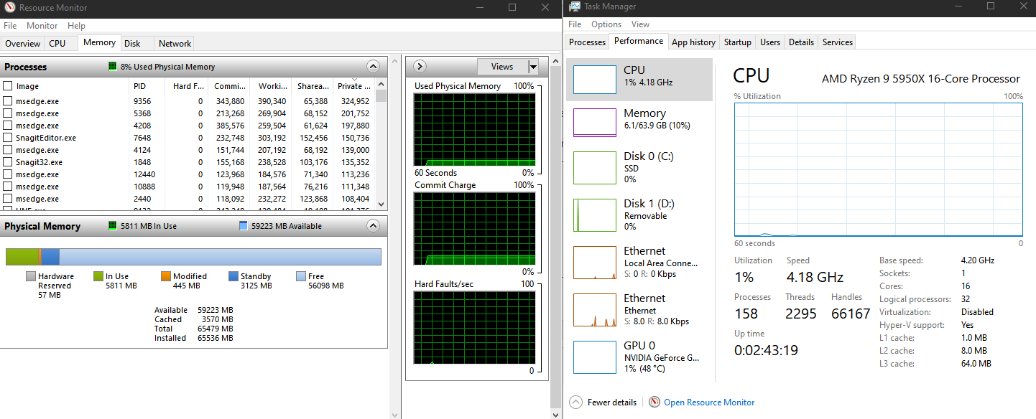The image size is (1036, 419).
Task: Collapse the Processes section
Action: point(373,67)
